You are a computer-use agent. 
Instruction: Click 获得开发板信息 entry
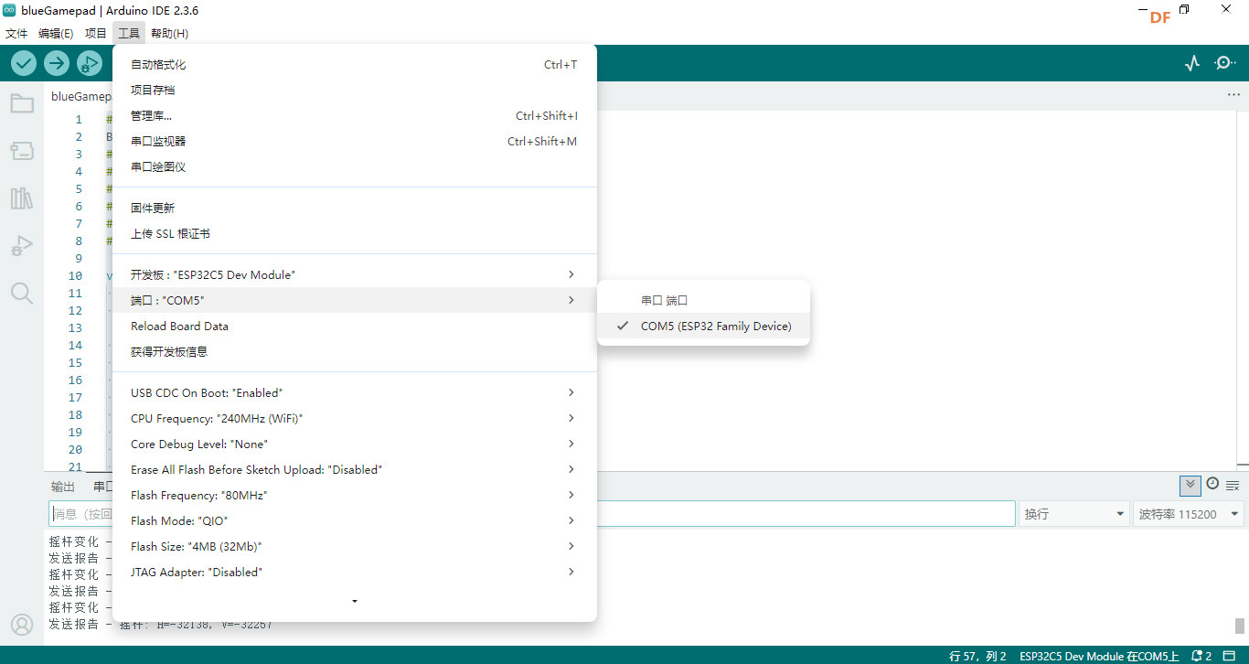[x=169, y=352]
